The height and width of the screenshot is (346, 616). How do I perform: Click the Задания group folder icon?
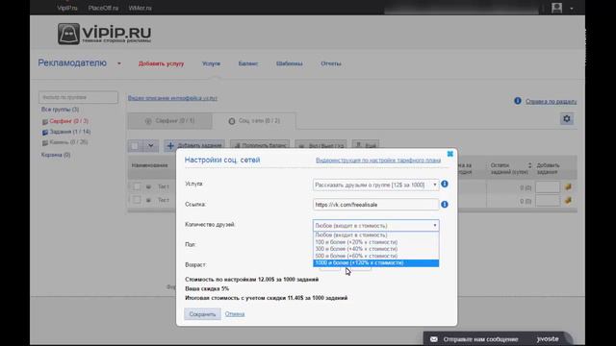coord(45,133)
